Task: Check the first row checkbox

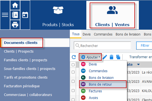Action: pos(73,72)
